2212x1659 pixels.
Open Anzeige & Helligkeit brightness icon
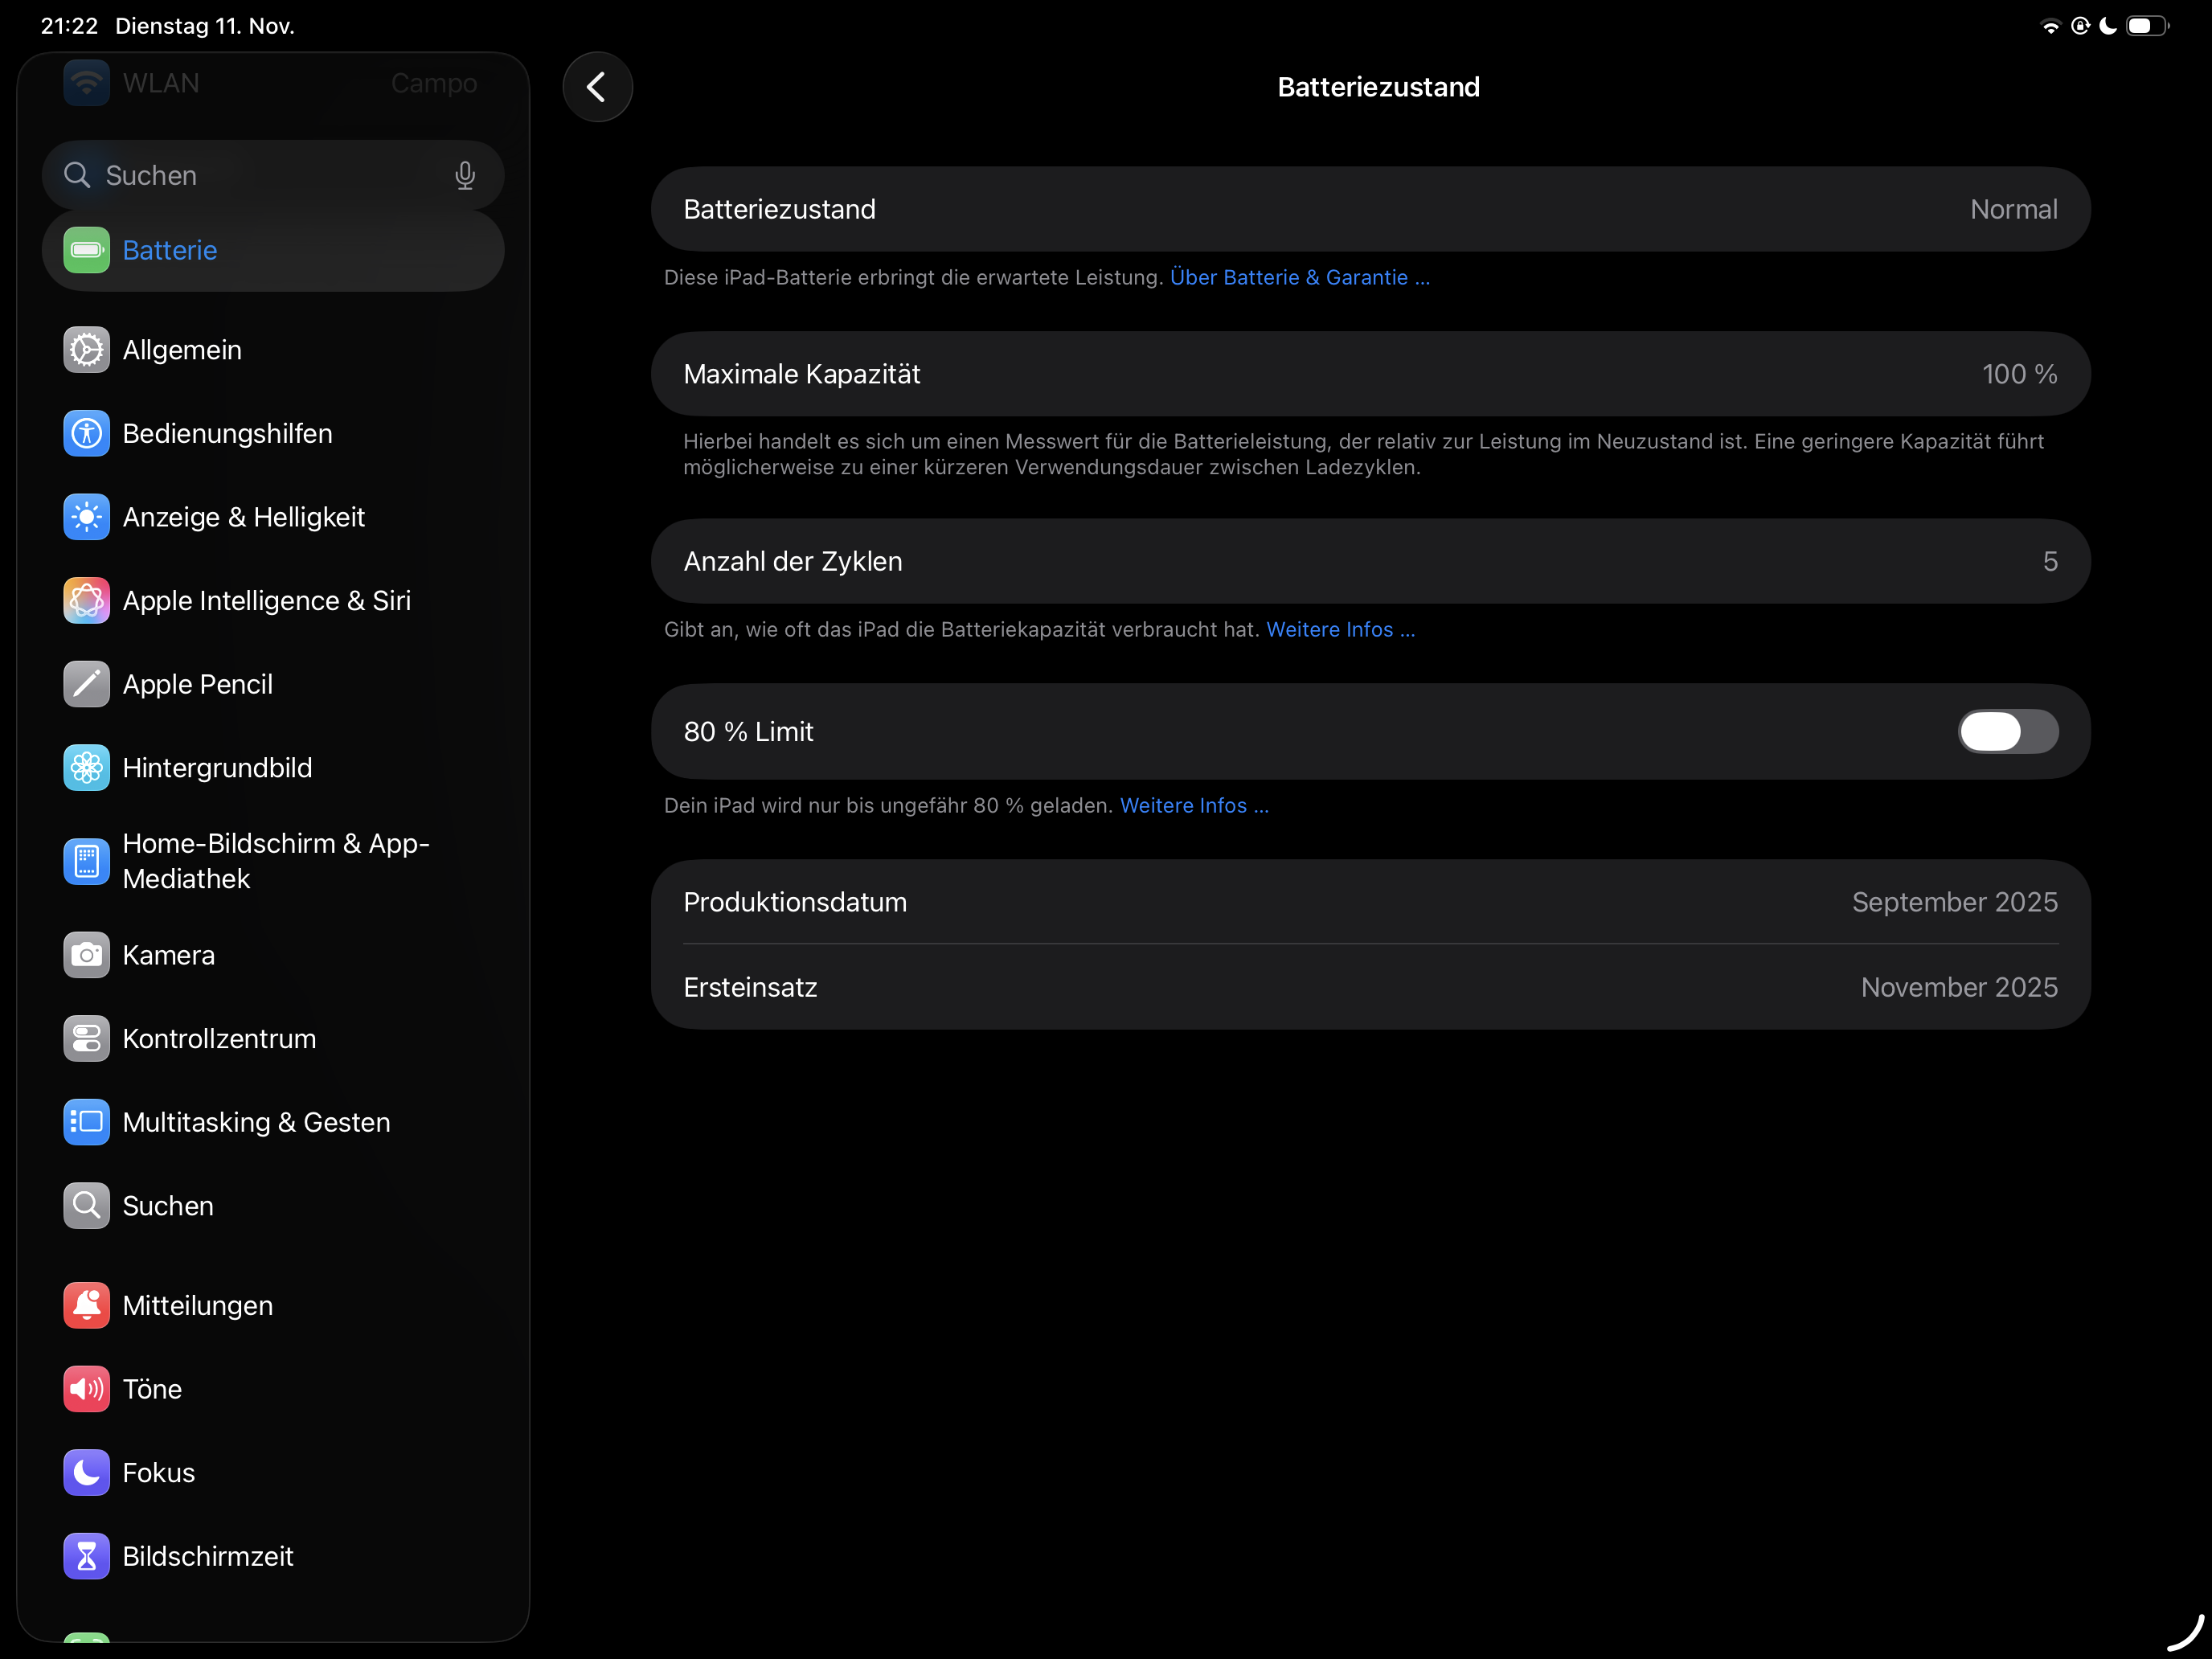[86, 517]
